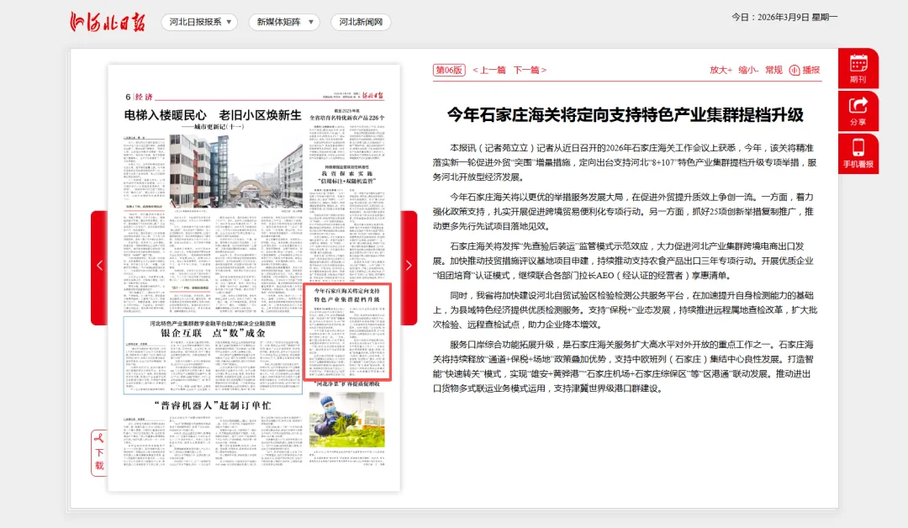Go to previous newspaper page arrow
Image resolution: width=908 pixels, height=528 pixels.
point(99,266)
